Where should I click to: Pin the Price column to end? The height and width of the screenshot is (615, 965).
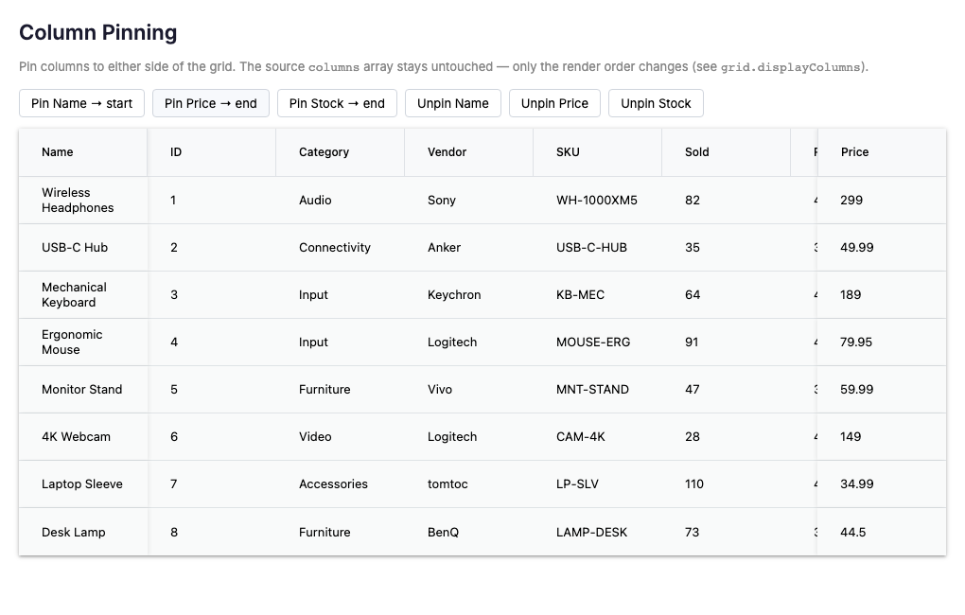[x=210, y=103]
